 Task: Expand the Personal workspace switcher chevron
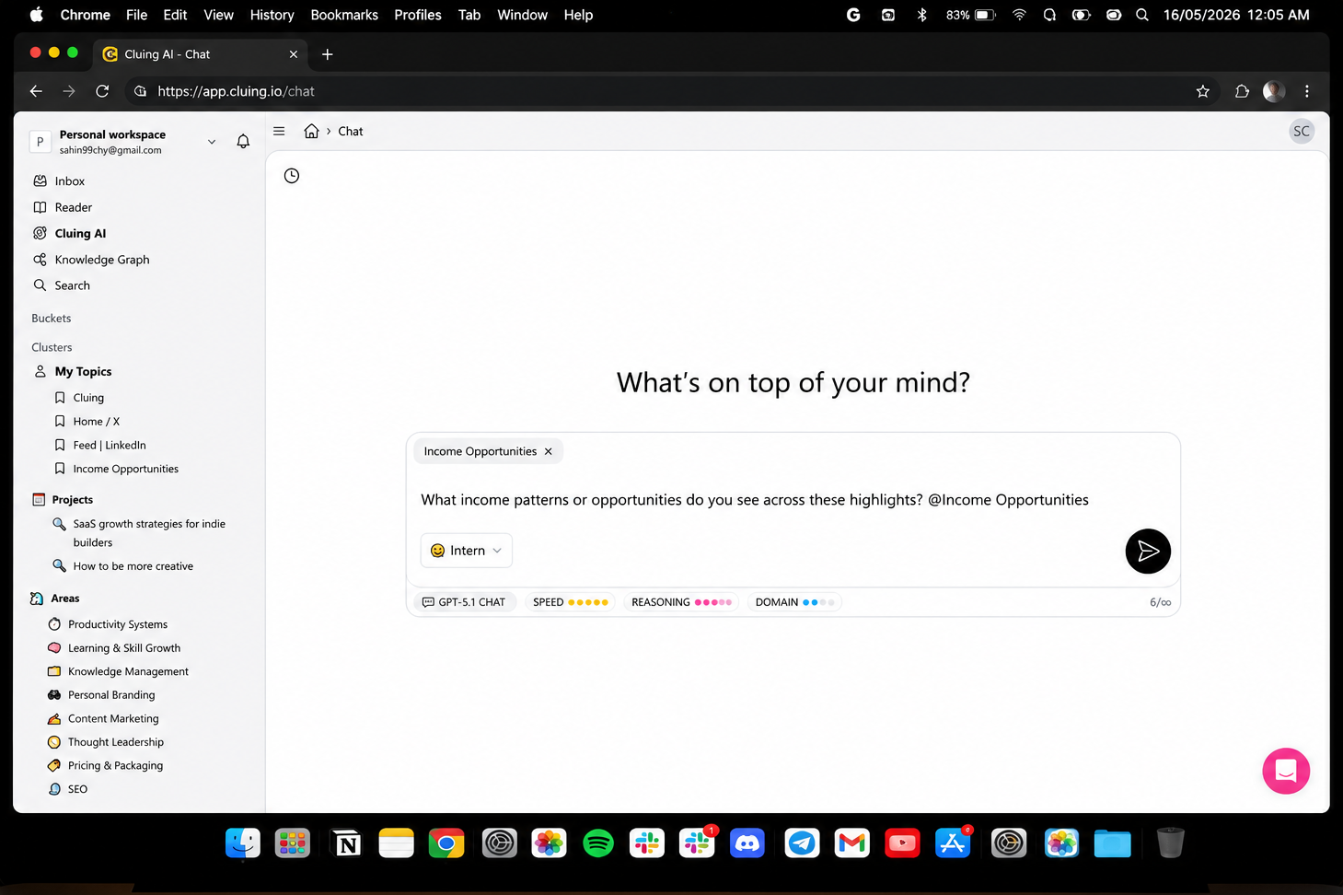click(x=212, y=142)
